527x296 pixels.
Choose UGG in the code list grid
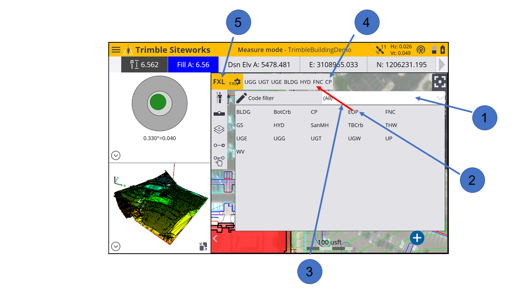point(279,139)
